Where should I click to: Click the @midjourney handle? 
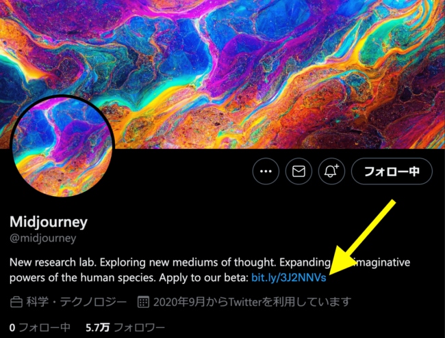(43, 238)
